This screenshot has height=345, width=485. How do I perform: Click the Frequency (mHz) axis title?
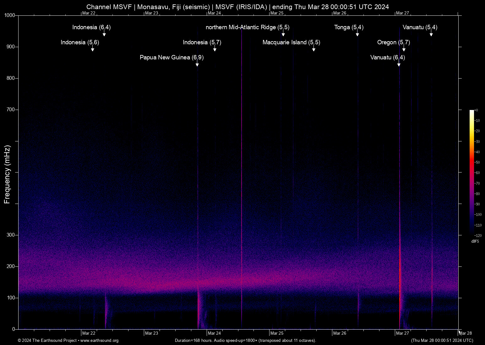(x=7, y=174)
